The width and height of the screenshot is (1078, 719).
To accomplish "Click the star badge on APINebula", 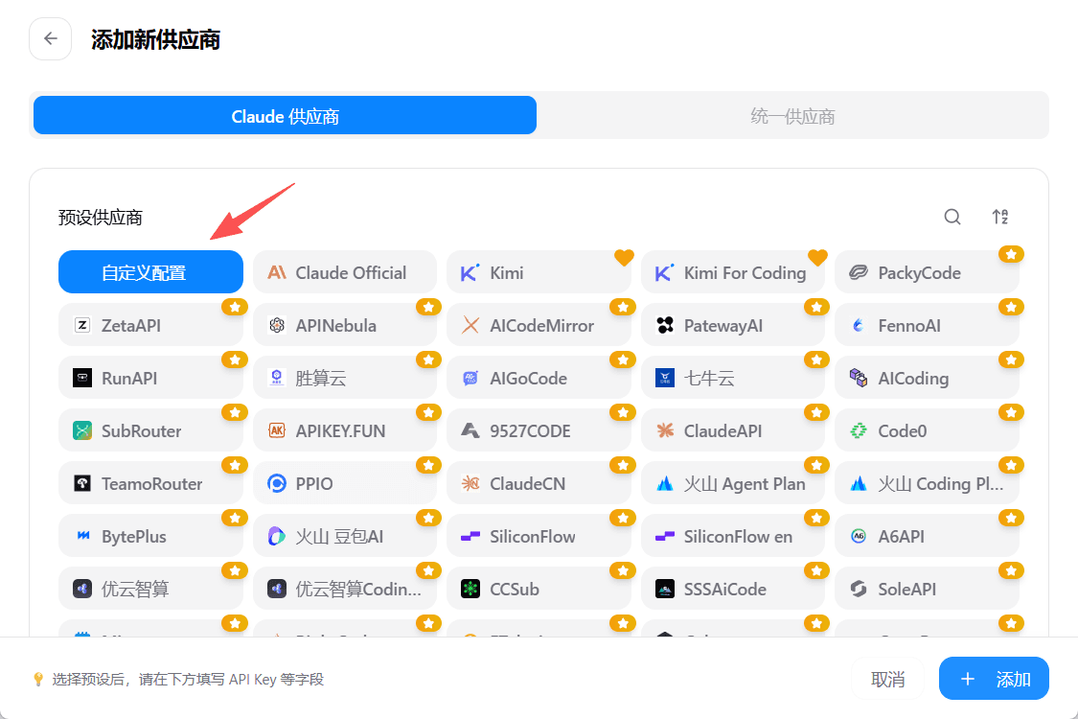I will tap(428, 307).
